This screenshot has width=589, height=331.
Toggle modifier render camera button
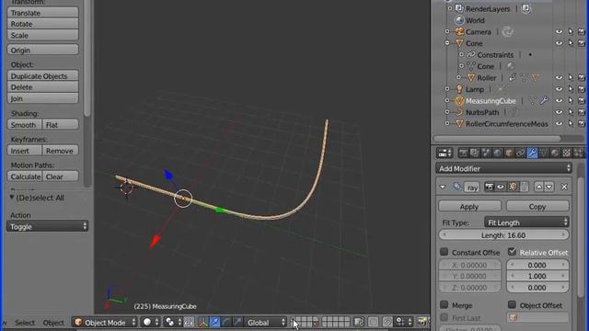[x=489, y=187]
